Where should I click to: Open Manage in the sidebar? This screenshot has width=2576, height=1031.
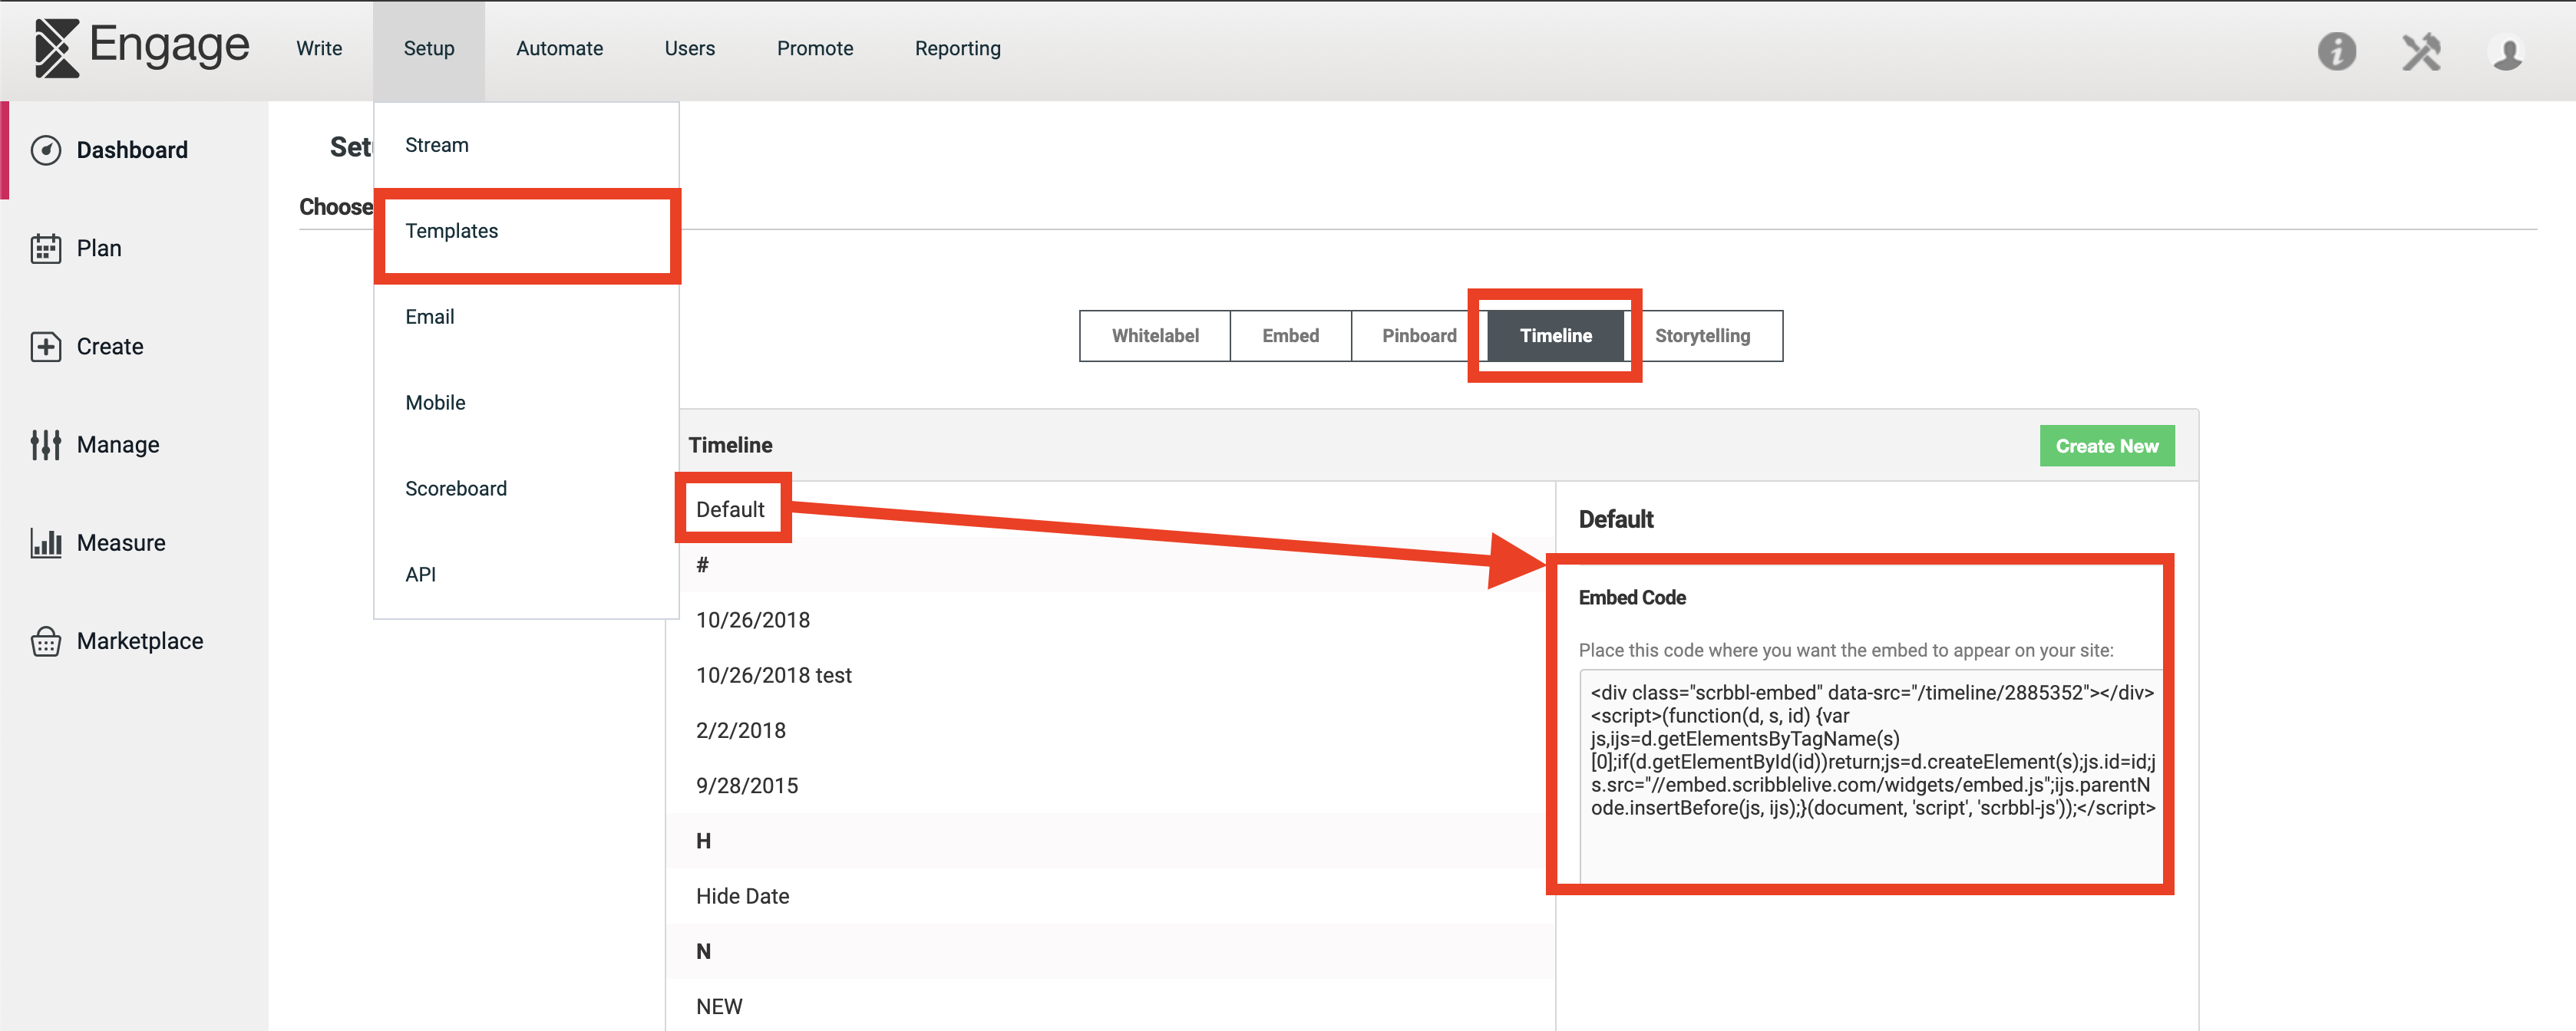pos(118,445)
